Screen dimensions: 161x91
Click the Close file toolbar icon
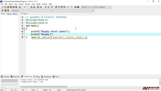(13, 7)
